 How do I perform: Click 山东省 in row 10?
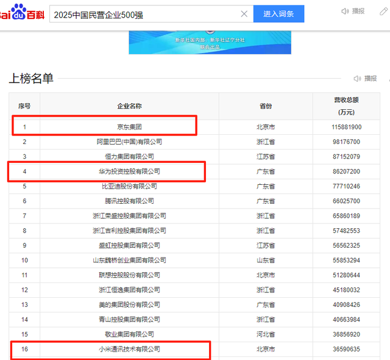click(x=266, y=261)
